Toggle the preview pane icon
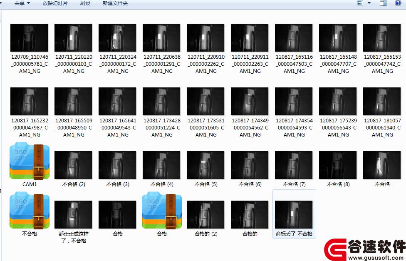The image size is (406, 261). click(383, 3)
